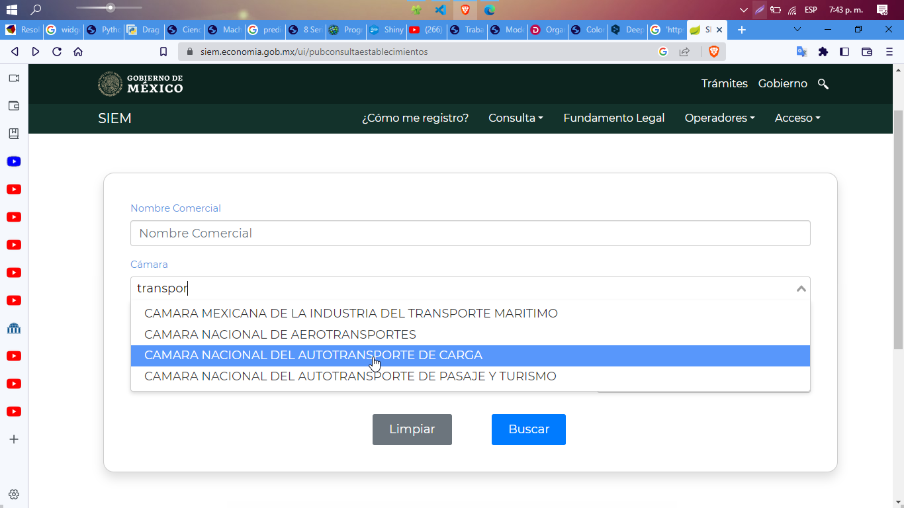Open the Consulta dropdown menu
Screen dimensions: 904x508
(x=516, y=118)
